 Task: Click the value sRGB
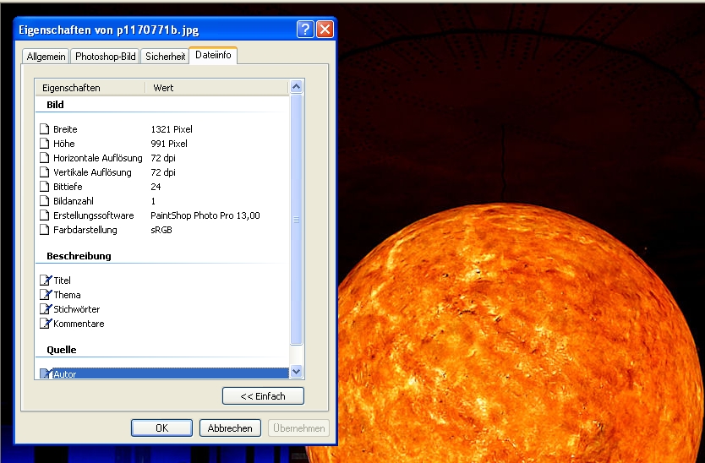pyautogui.click(x=161, y=230)
